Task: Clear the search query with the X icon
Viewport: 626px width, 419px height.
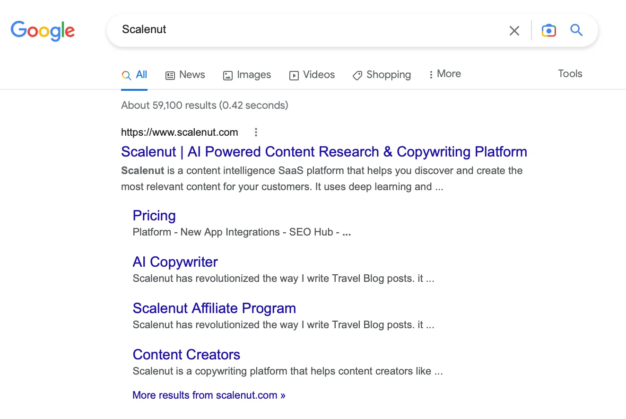Action: pos(514,30)
